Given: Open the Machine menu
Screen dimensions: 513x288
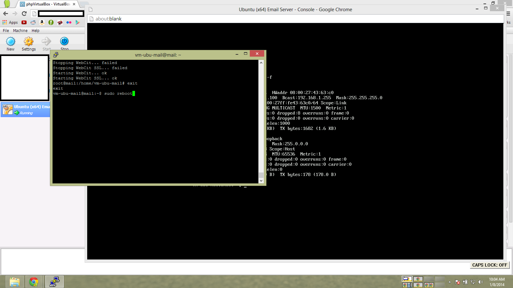Looking at the screenshot, I should [x=20, y=31].
